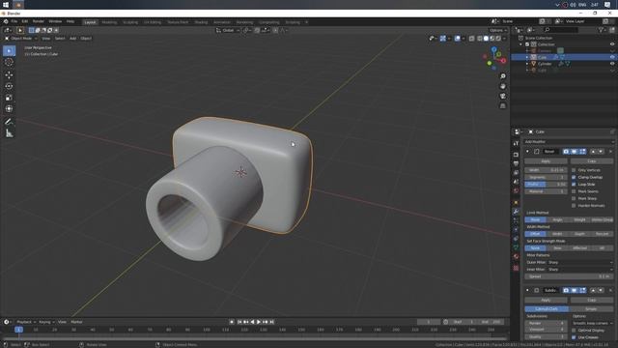Open the Material properties tab icon

coord(516,256)
